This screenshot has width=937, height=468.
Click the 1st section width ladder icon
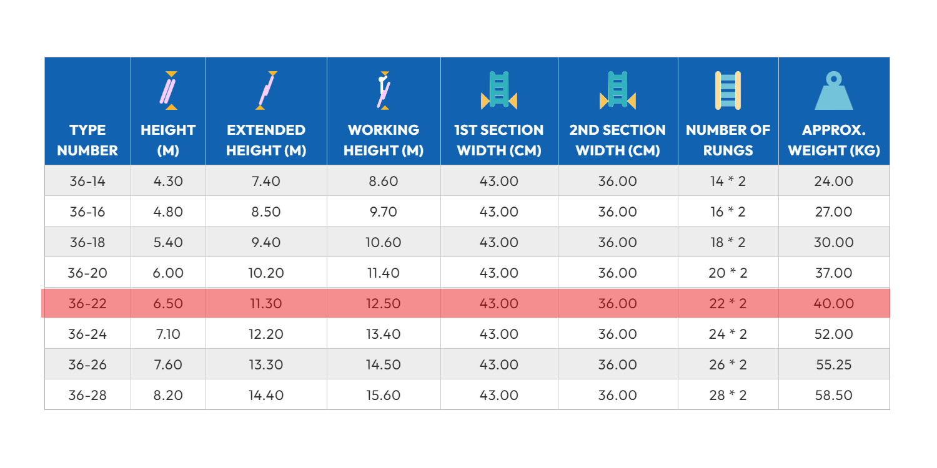[x=499, y=90]
